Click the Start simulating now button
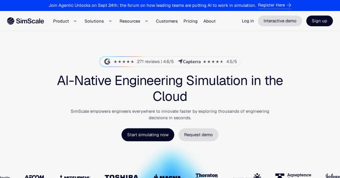The height and width of the screenshot is (178, 340). coord(148,135)
